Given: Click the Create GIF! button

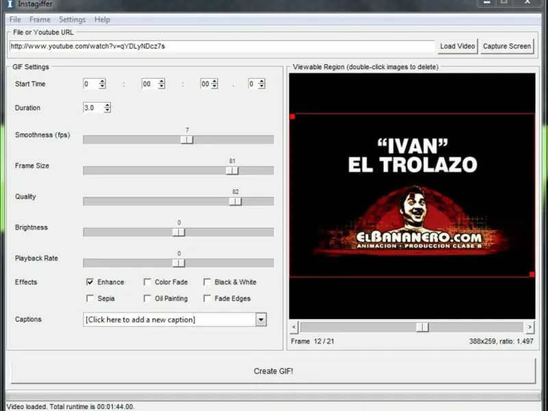Looking at the screenshot, I should pos(273,371).
